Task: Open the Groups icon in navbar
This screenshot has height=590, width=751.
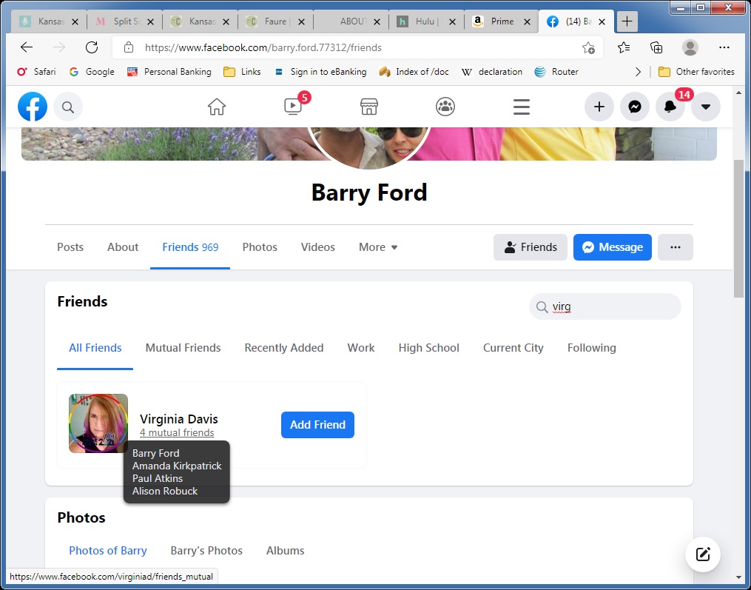Action: (x=445, y=107)
